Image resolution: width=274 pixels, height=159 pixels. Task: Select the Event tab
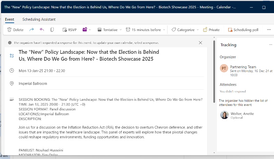10,19
